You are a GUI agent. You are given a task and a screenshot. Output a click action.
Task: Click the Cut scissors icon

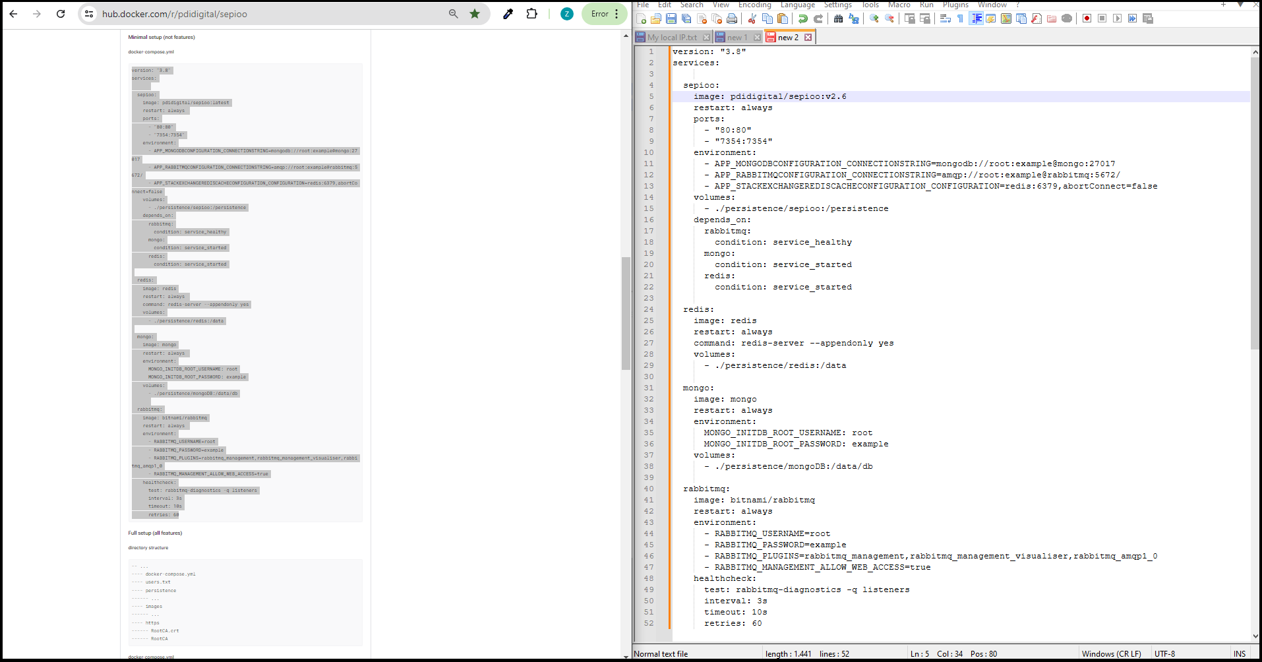[x=752, y=18]
